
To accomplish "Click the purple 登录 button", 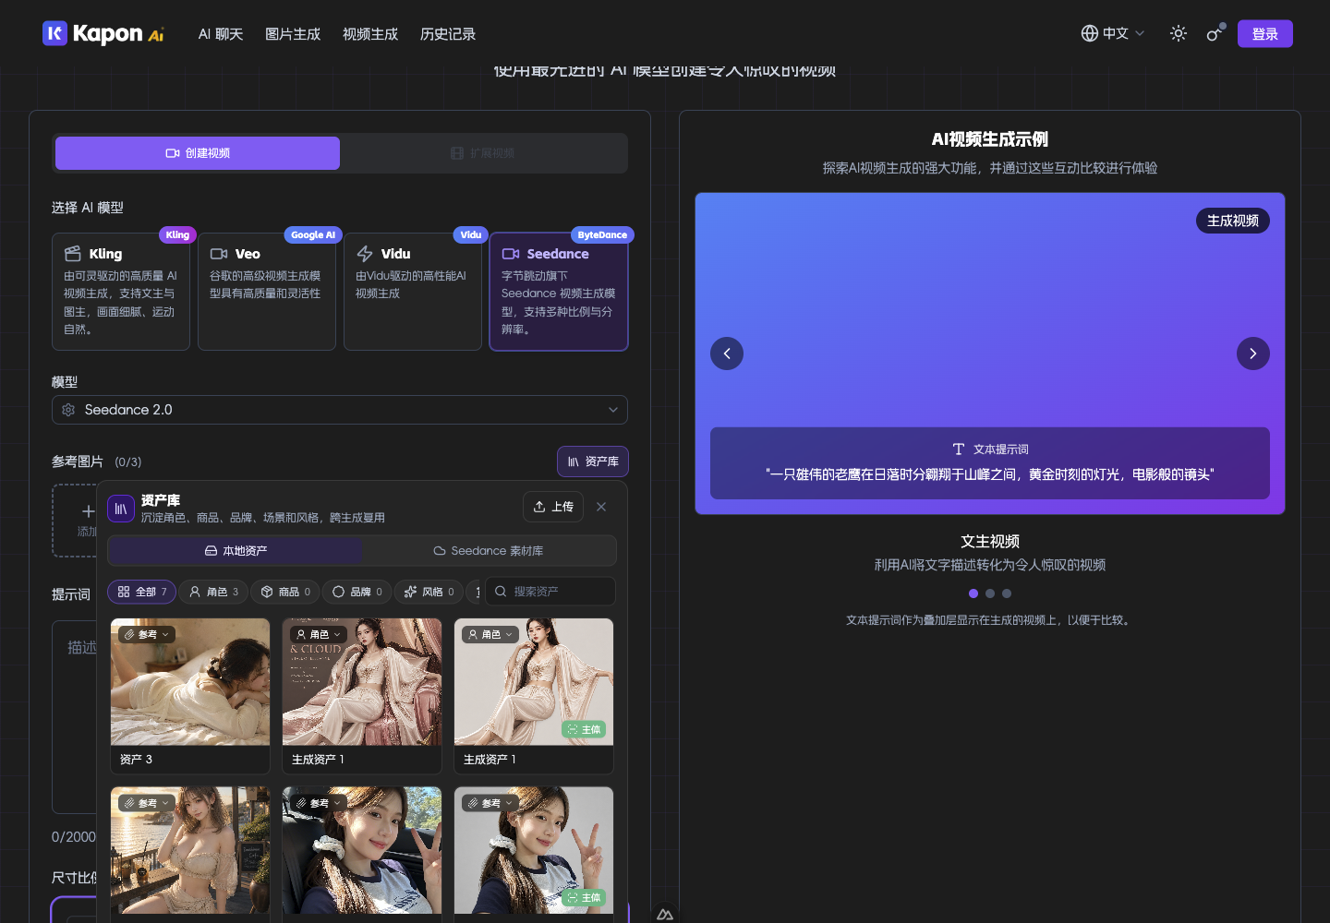I will pos(1265,34).
